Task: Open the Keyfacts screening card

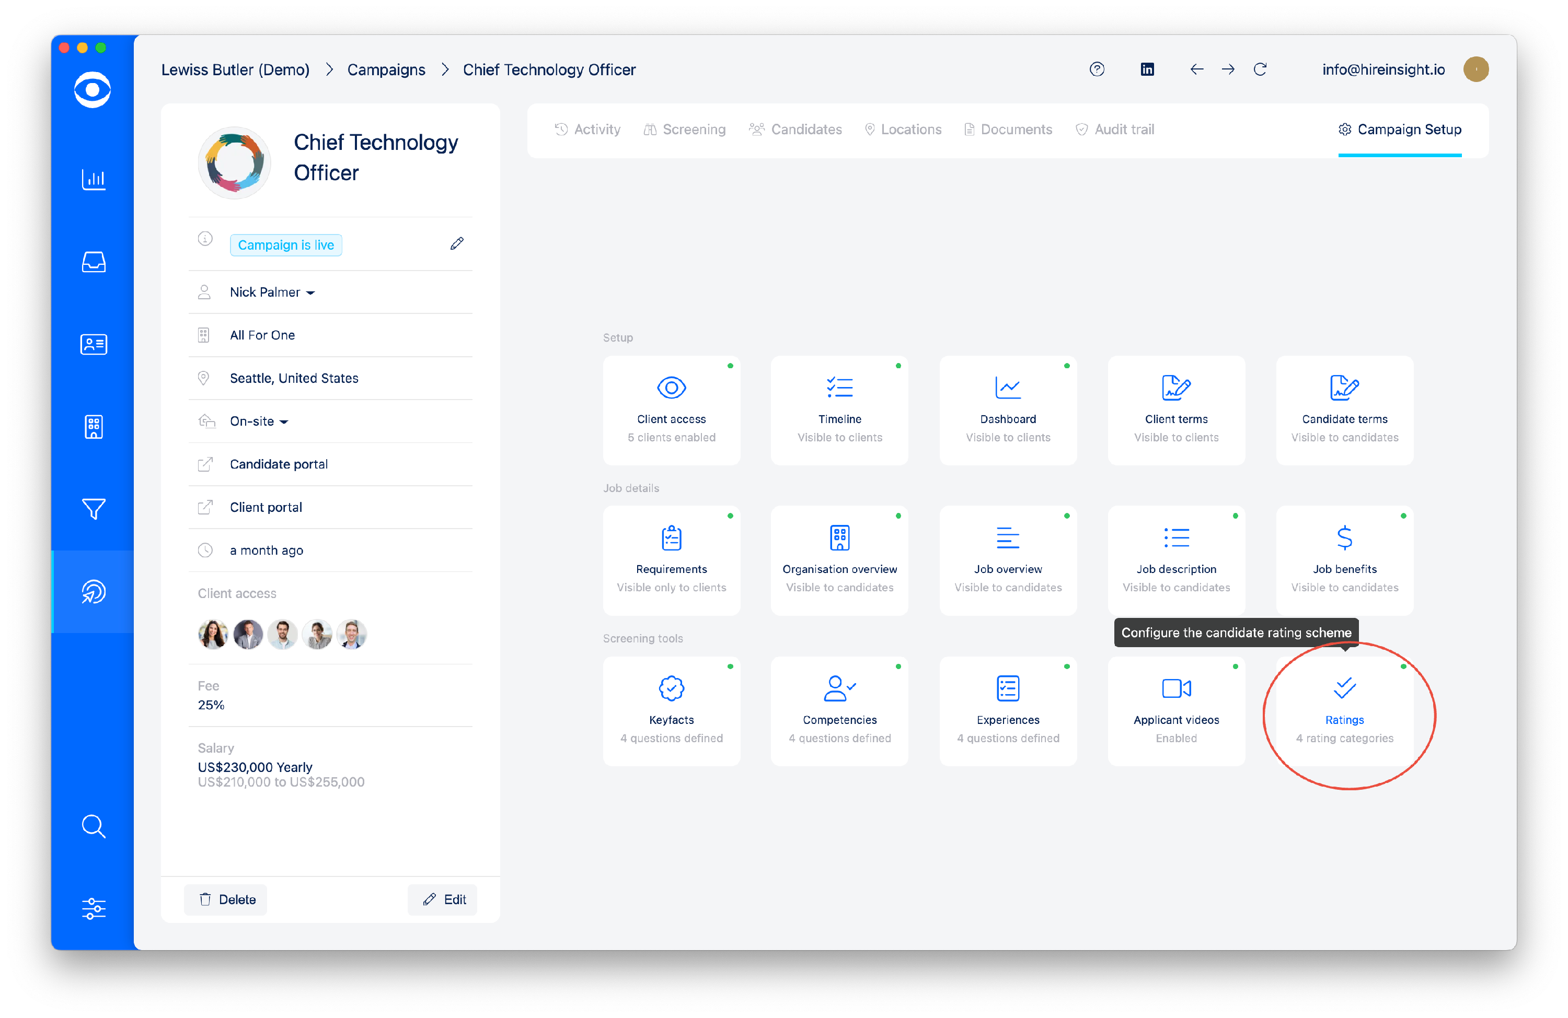Action: point(671,711)
